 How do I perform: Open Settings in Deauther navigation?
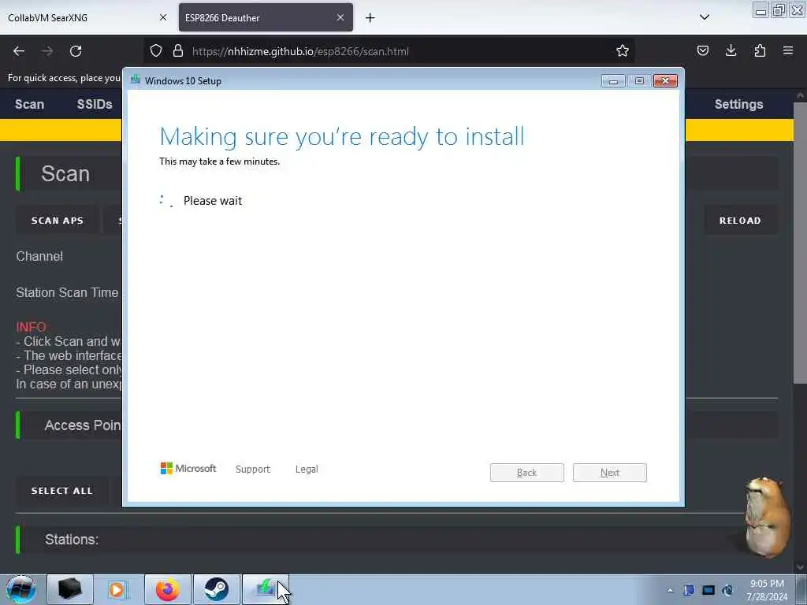[738, 104]
